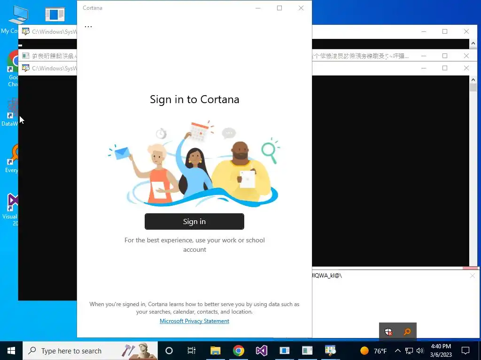Image resolution: width=481 pixels, height=360 pixels.
Task: Open Task View from taskbar
Action: point(192,351)
